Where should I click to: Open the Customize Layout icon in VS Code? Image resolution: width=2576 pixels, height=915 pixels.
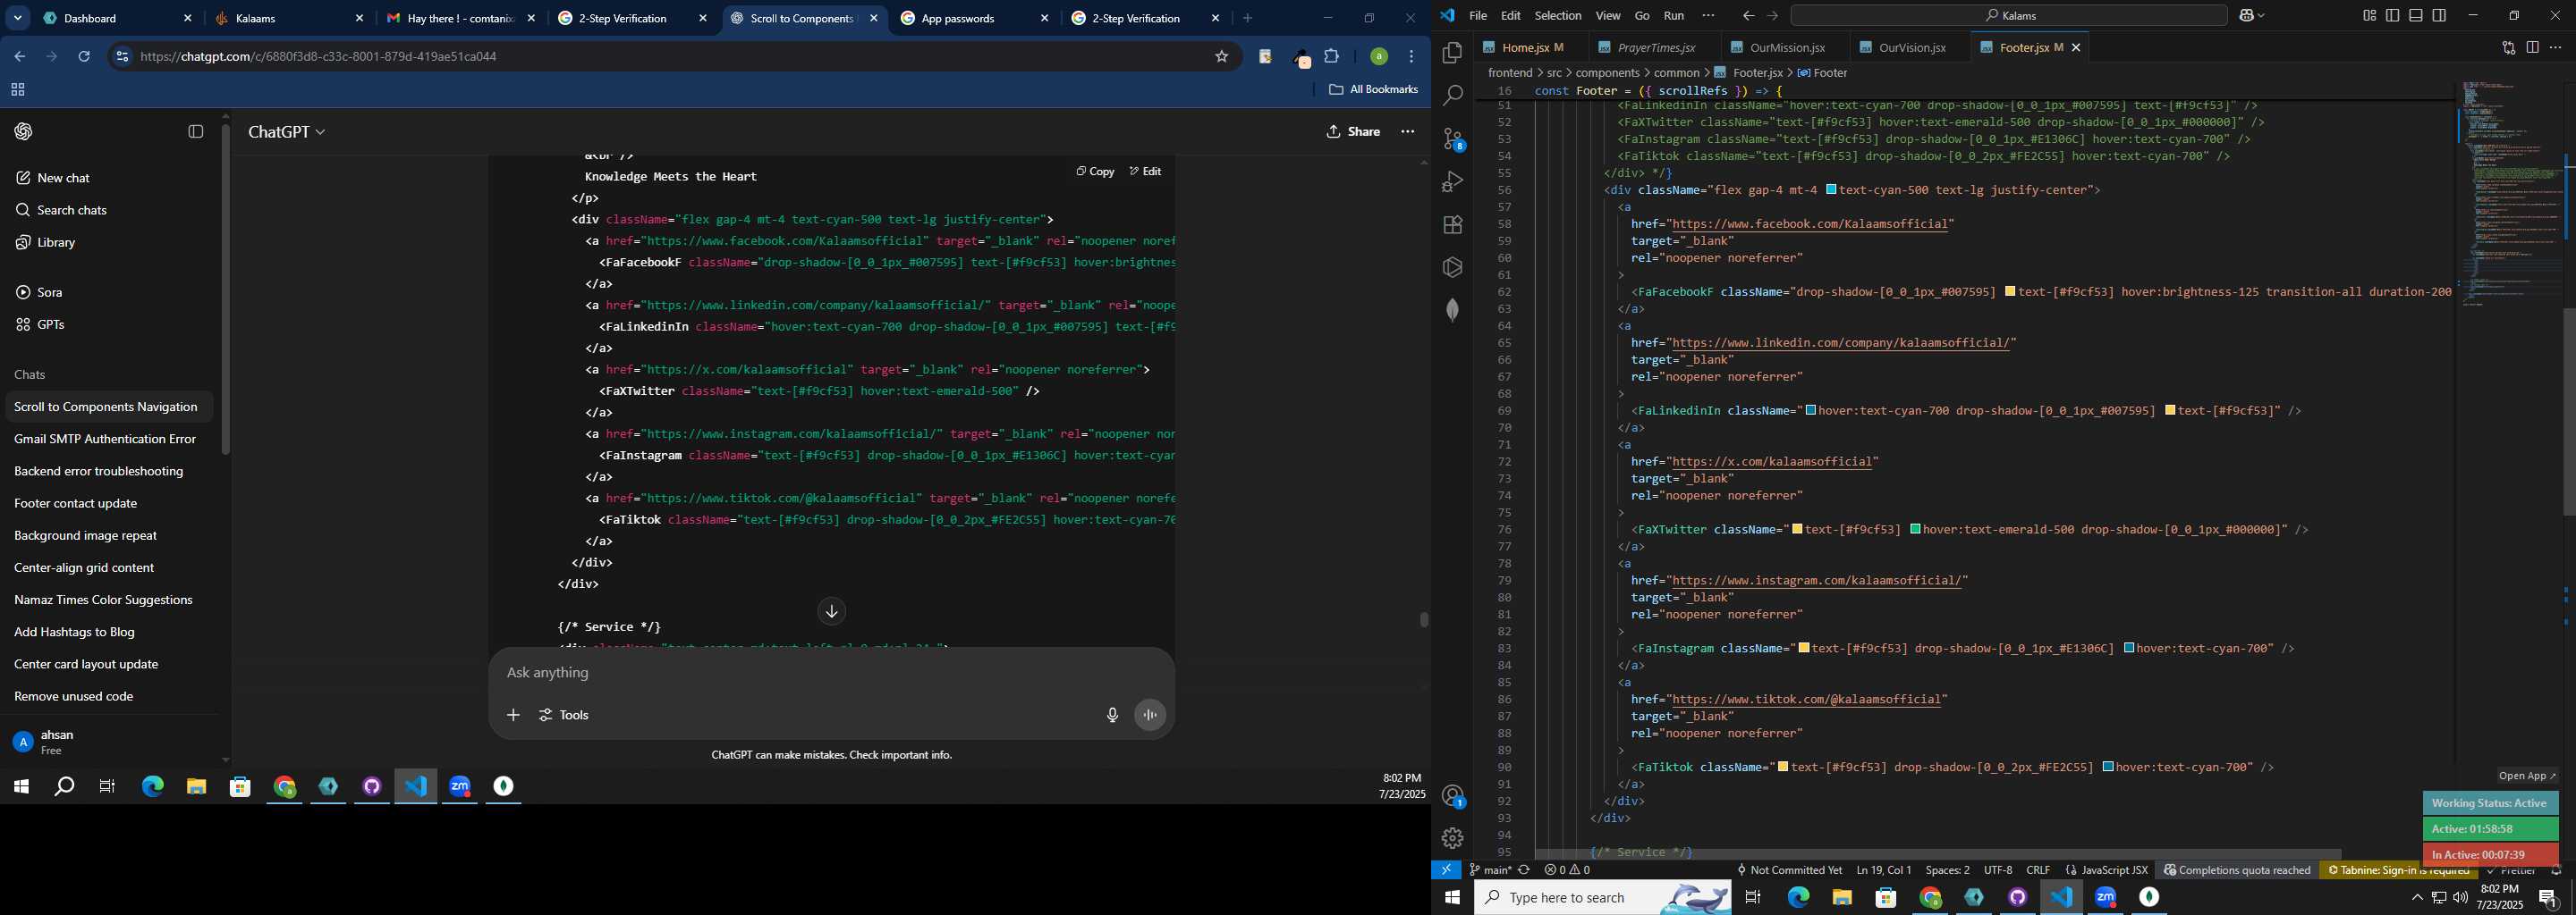[x=2369, y=15]
